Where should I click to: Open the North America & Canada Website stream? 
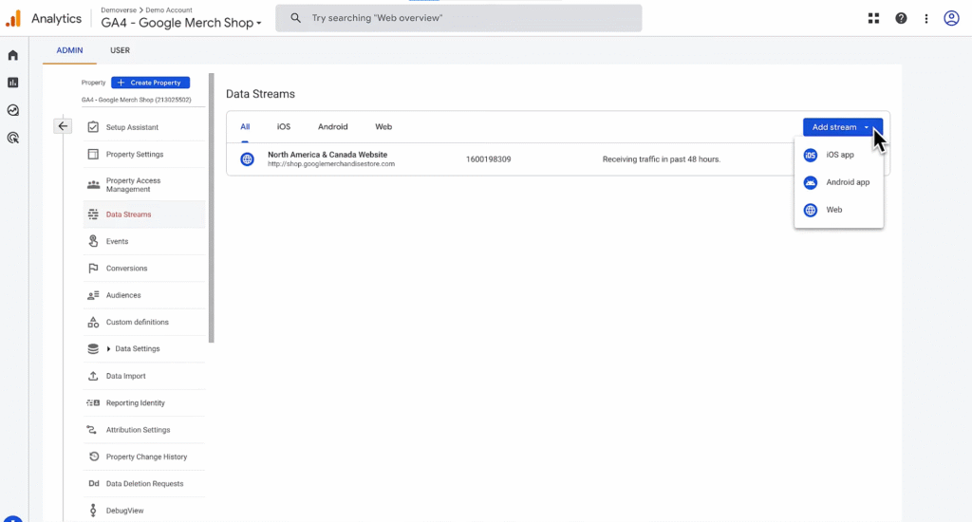327,155
